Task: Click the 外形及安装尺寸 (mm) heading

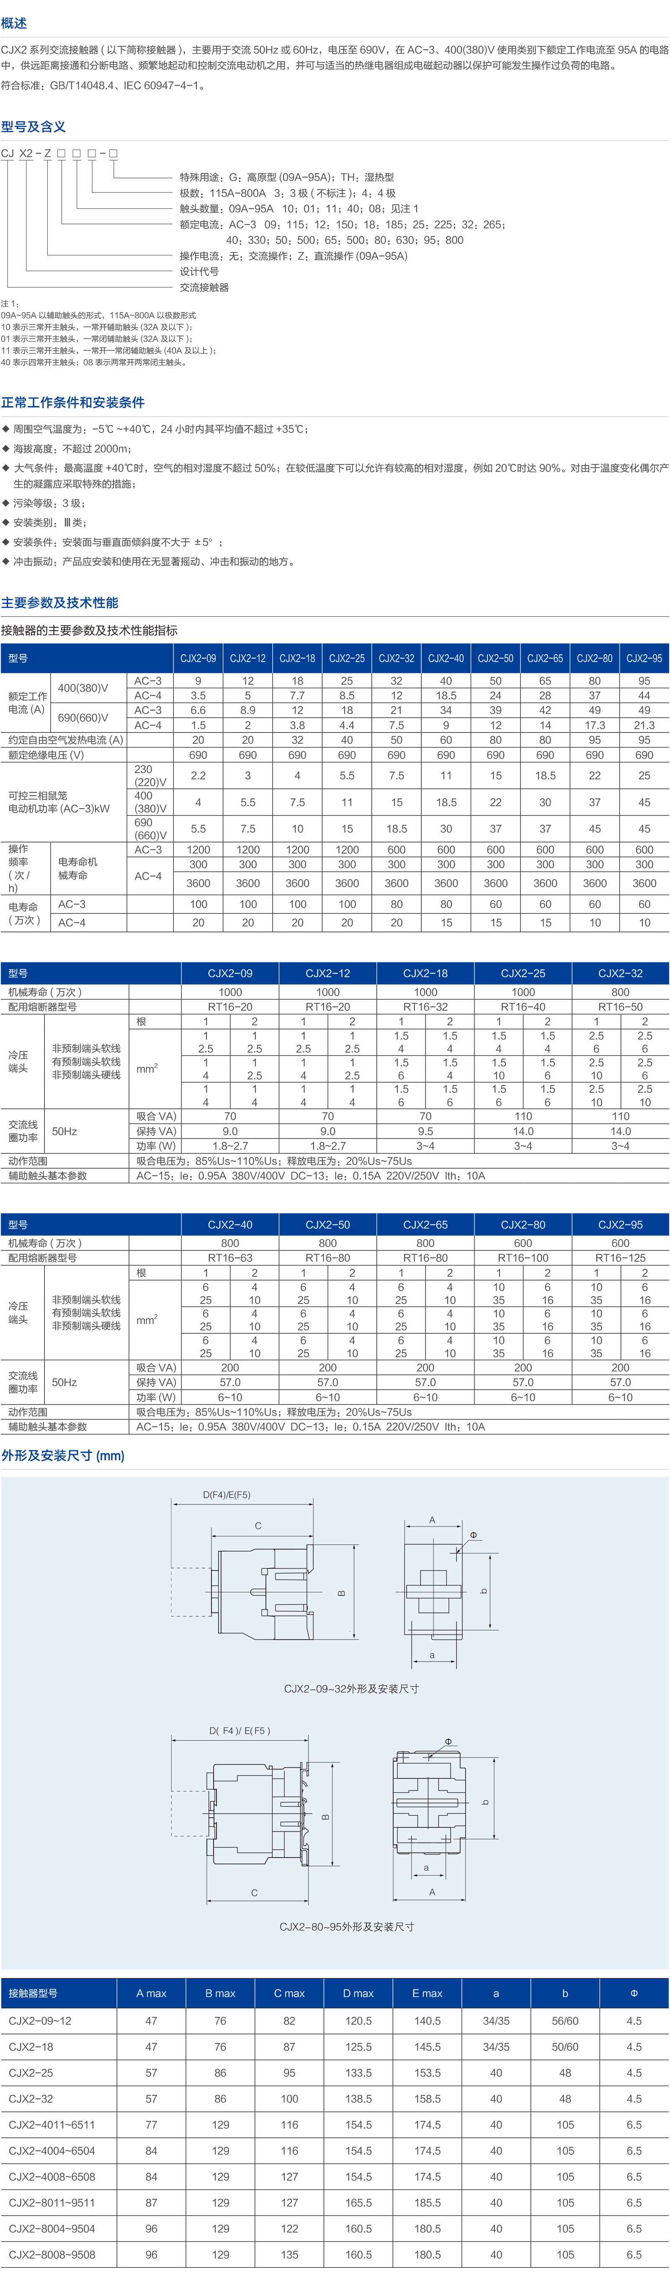Action: (63, 1455)
